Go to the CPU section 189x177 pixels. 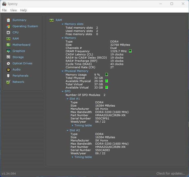(x=15, y=32)
